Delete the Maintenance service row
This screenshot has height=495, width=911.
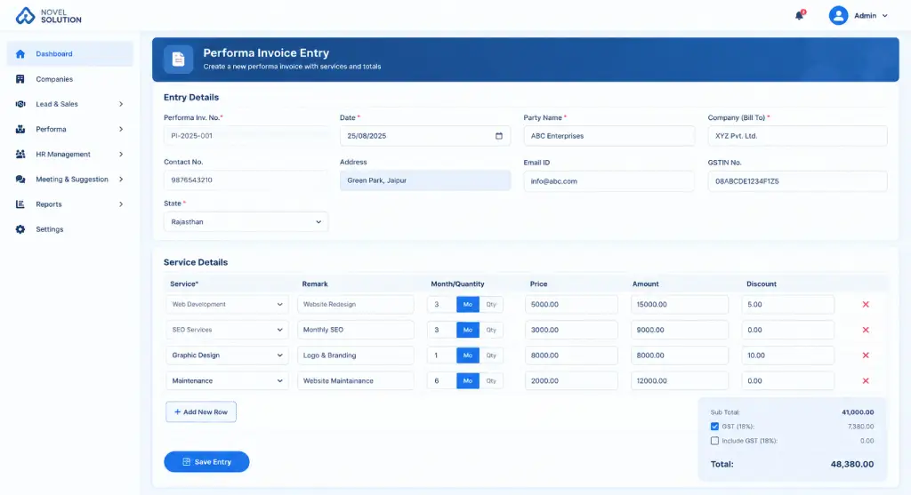pos(865,380)
